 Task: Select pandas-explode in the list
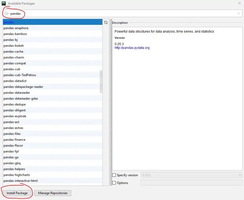coord(53,116)
